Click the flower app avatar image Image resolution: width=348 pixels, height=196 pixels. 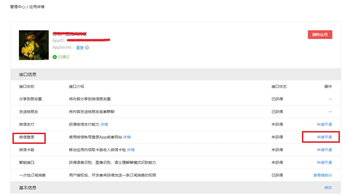coord(34,45)
